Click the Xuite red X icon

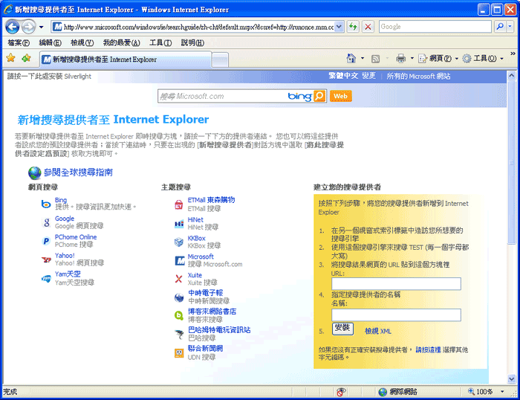point(179,279)
